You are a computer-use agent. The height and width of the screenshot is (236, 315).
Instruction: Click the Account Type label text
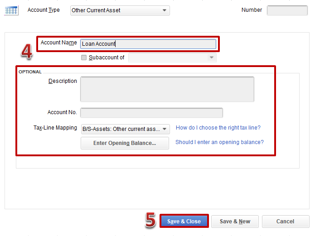tap(44, 10)
